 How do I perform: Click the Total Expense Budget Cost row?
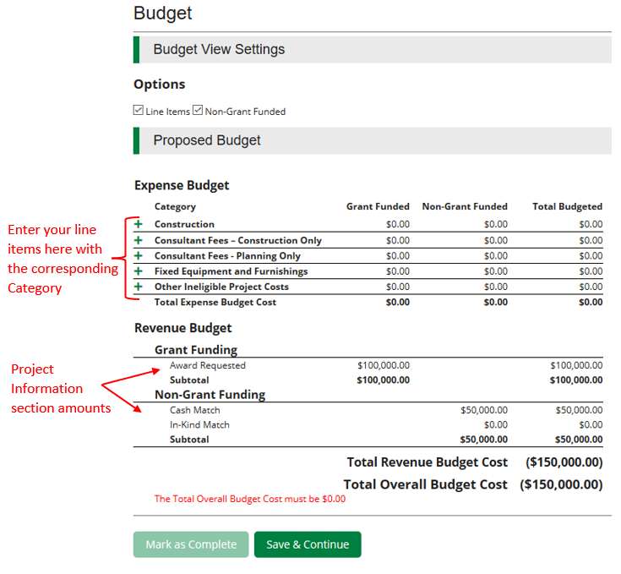(215, 303)
